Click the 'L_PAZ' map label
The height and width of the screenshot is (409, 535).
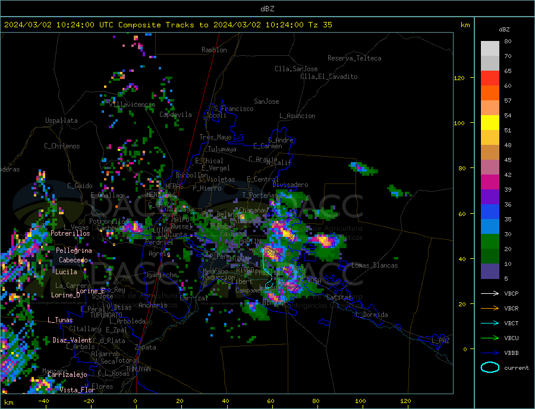[440, 341]
